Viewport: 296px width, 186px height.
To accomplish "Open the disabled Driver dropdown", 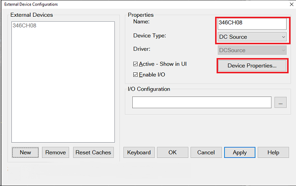I will pos(252,50).
